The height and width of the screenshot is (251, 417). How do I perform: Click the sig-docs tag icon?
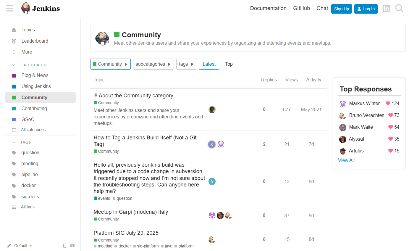(x=14, y=197)
